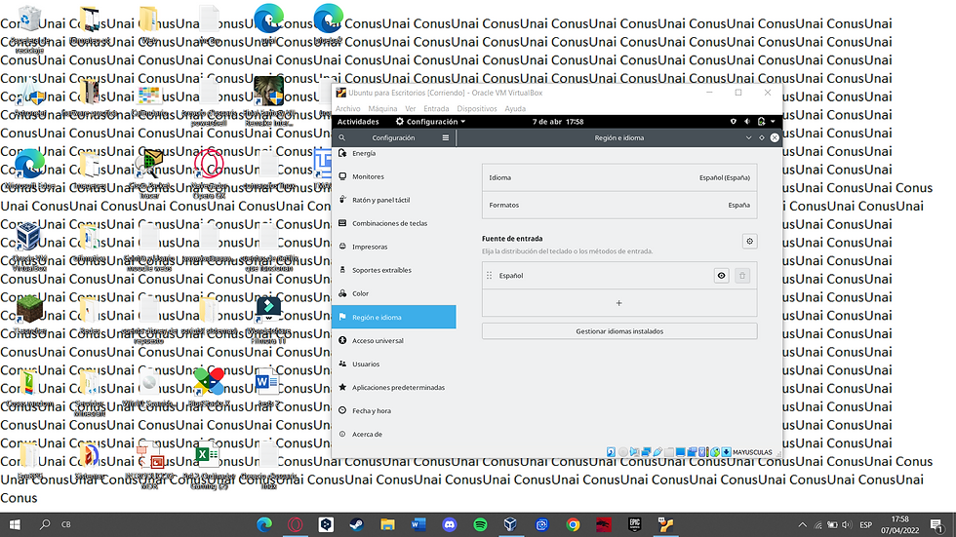Screen dimensions: 956x537
Task: Click the USB devices icon in VirtualBox status bar
Action: point(657,452)
